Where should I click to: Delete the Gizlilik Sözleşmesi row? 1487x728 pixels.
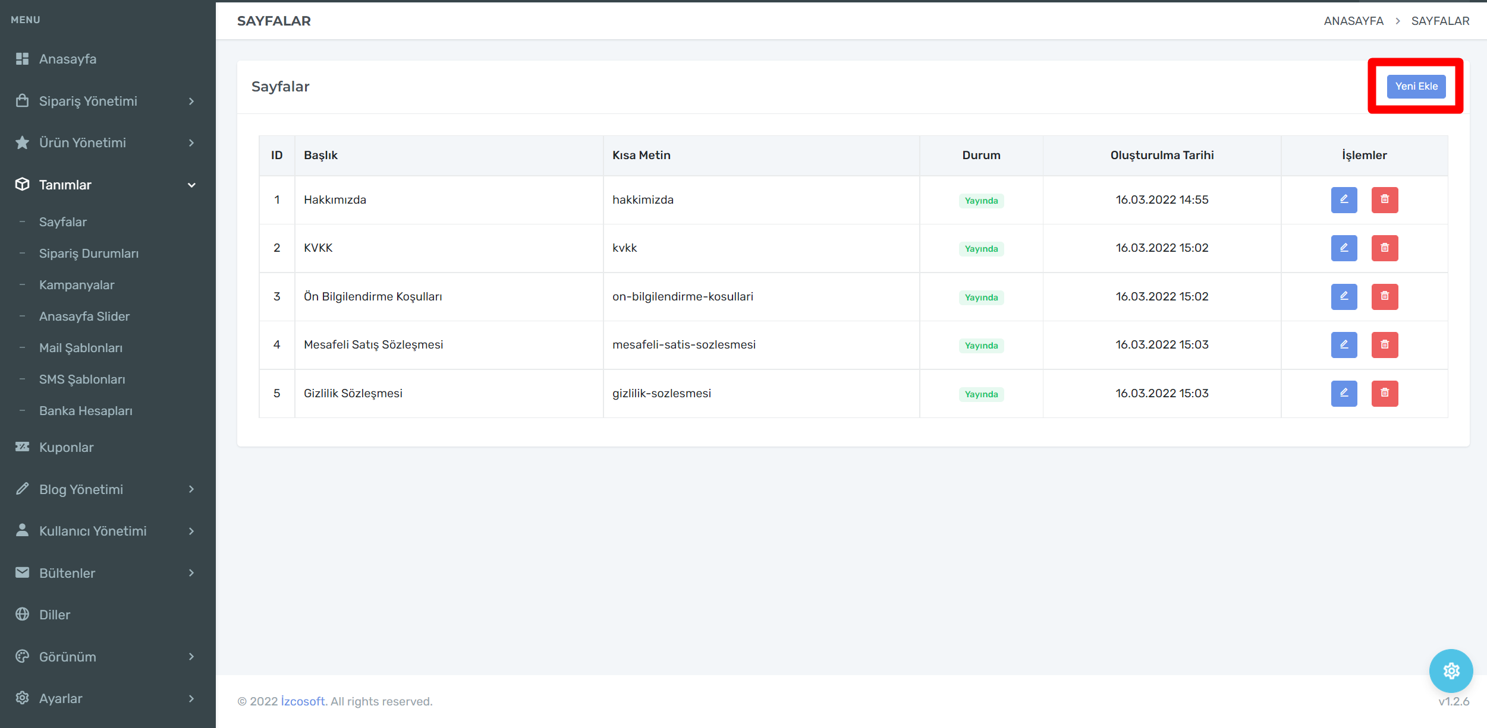pyautogui.click(x=1384, y=394)
